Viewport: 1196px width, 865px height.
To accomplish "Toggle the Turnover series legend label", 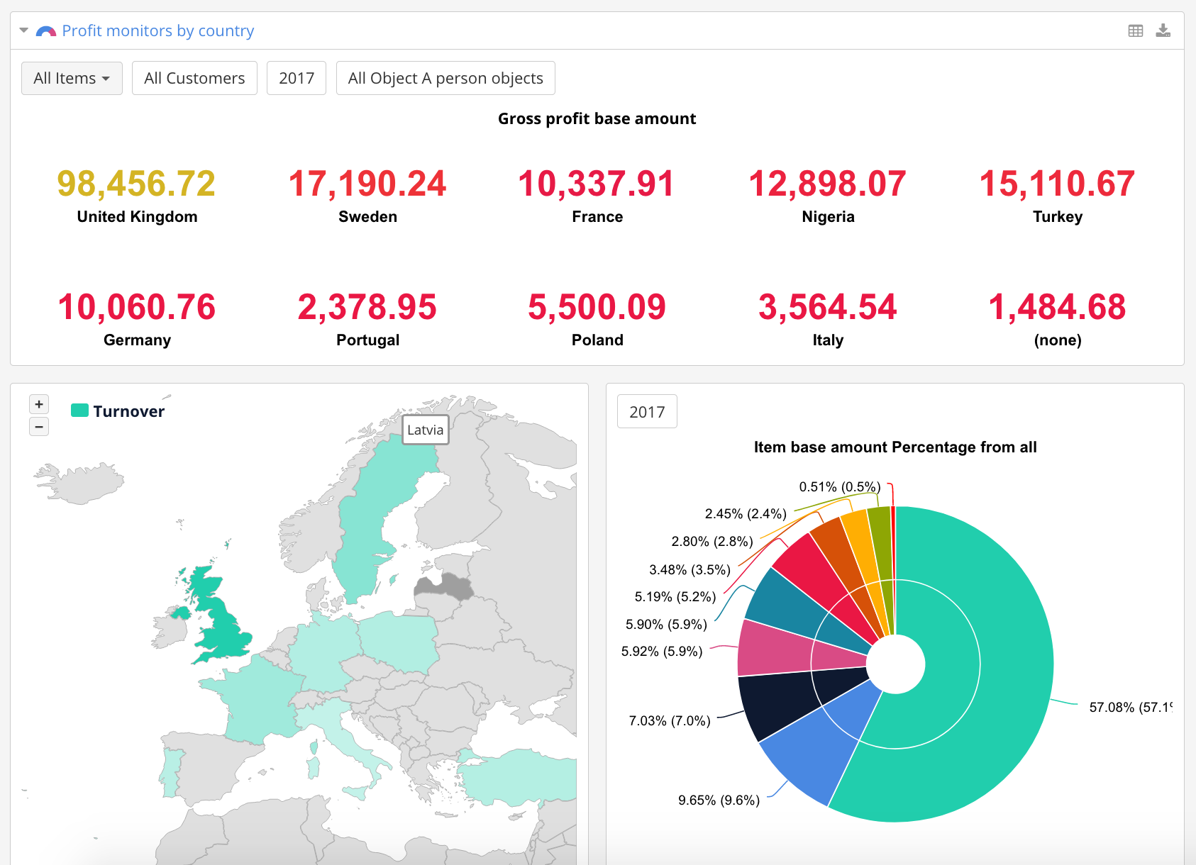I will click(x=128, y=411).
